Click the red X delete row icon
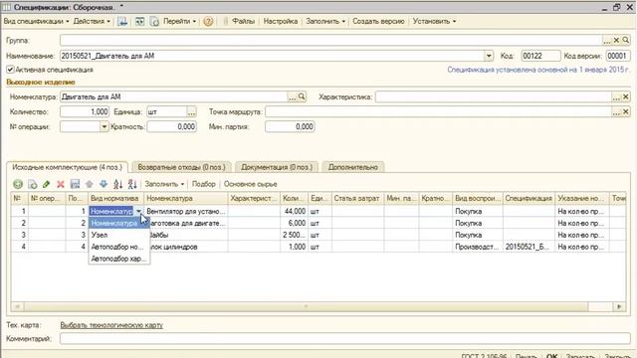Screen dimensions: 637x358 click(61, 184)
